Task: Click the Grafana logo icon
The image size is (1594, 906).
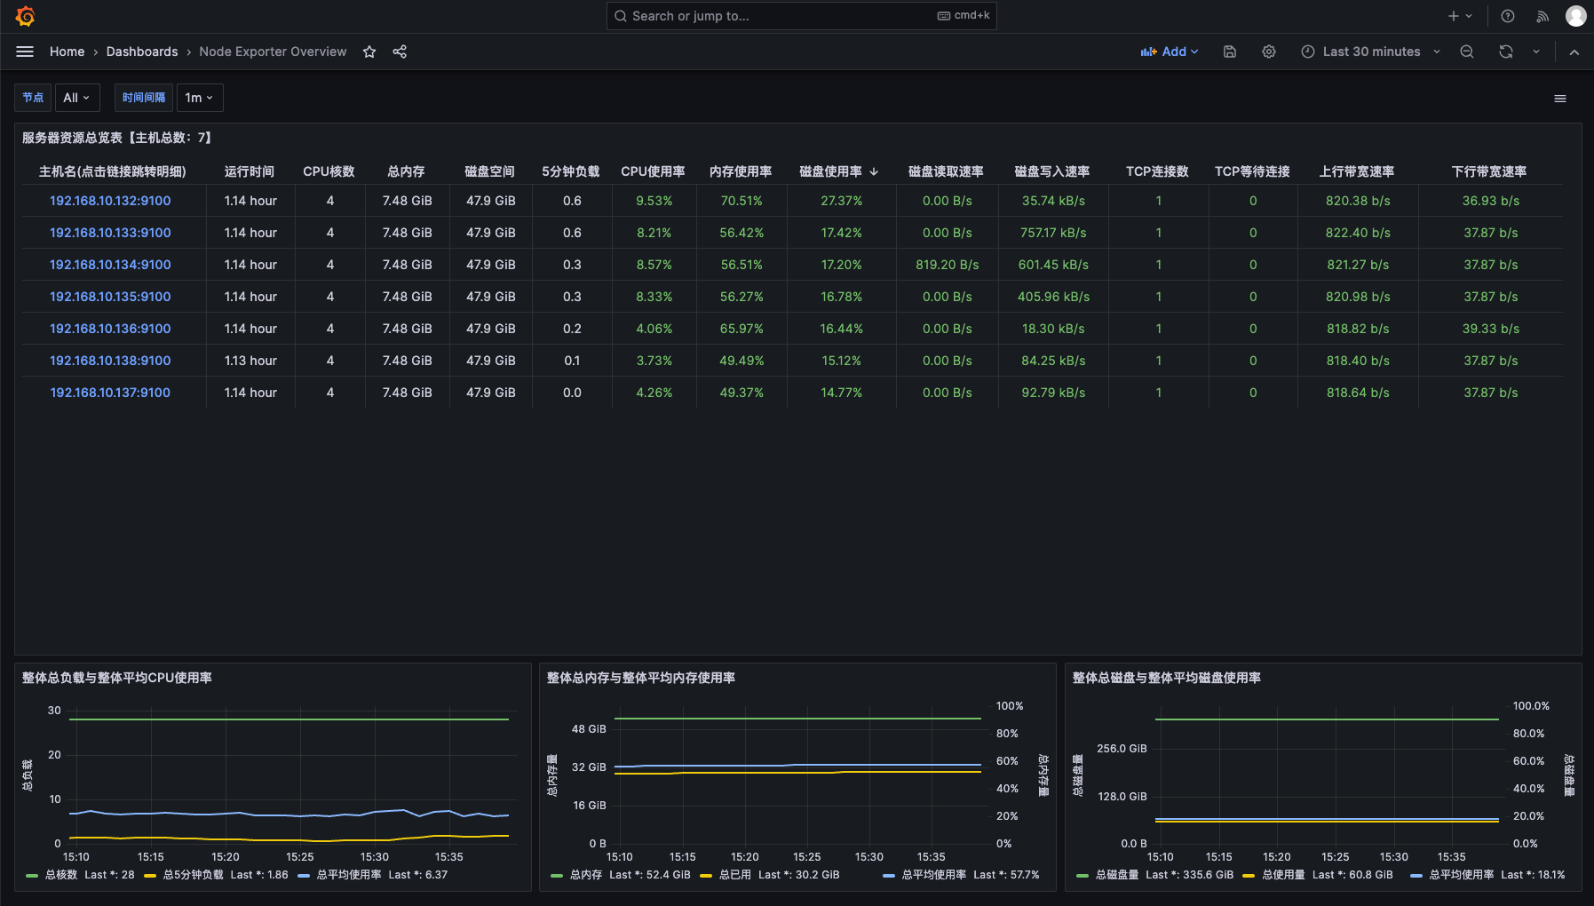Action: (x=25, y=16)
